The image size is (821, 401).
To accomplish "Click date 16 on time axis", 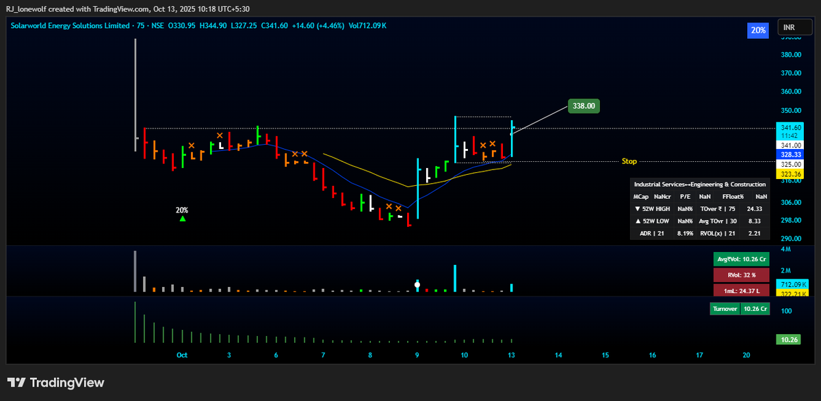I will (652, 355).
